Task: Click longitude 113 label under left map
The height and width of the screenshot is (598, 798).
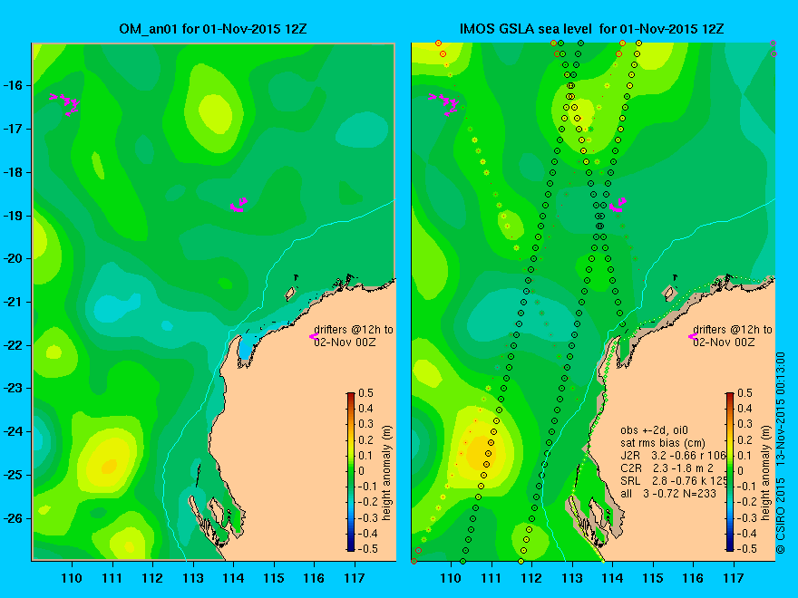Action: 193,578
